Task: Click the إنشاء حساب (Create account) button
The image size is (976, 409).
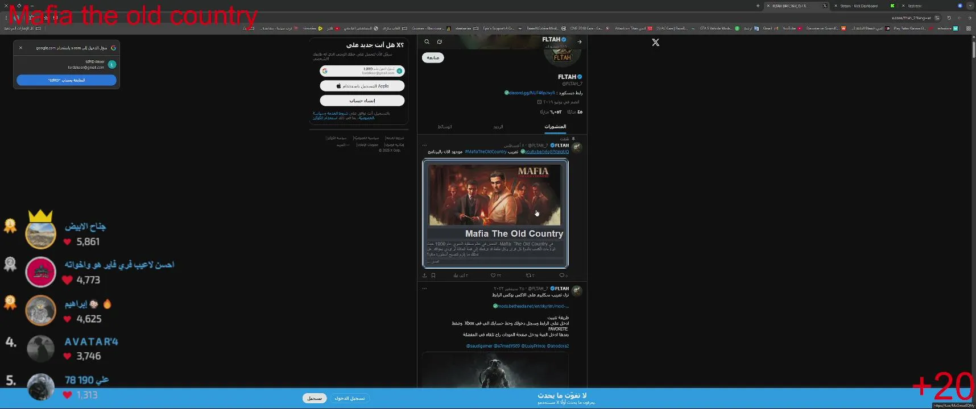Action: [362, 101]
